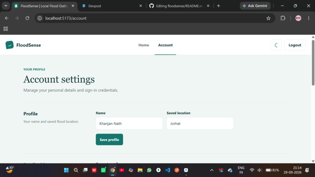Open the notifications bell icon
The image size is (315, 177).
click(x=307, y=170)
